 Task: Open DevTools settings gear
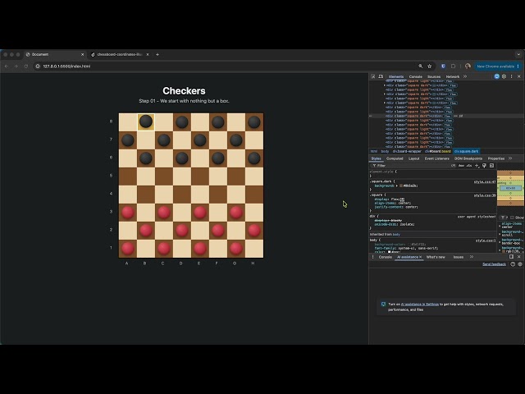(x=504, y=76)
